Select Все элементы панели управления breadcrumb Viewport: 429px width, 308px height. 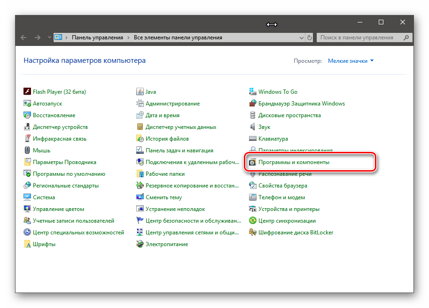(x=178, y=38)
